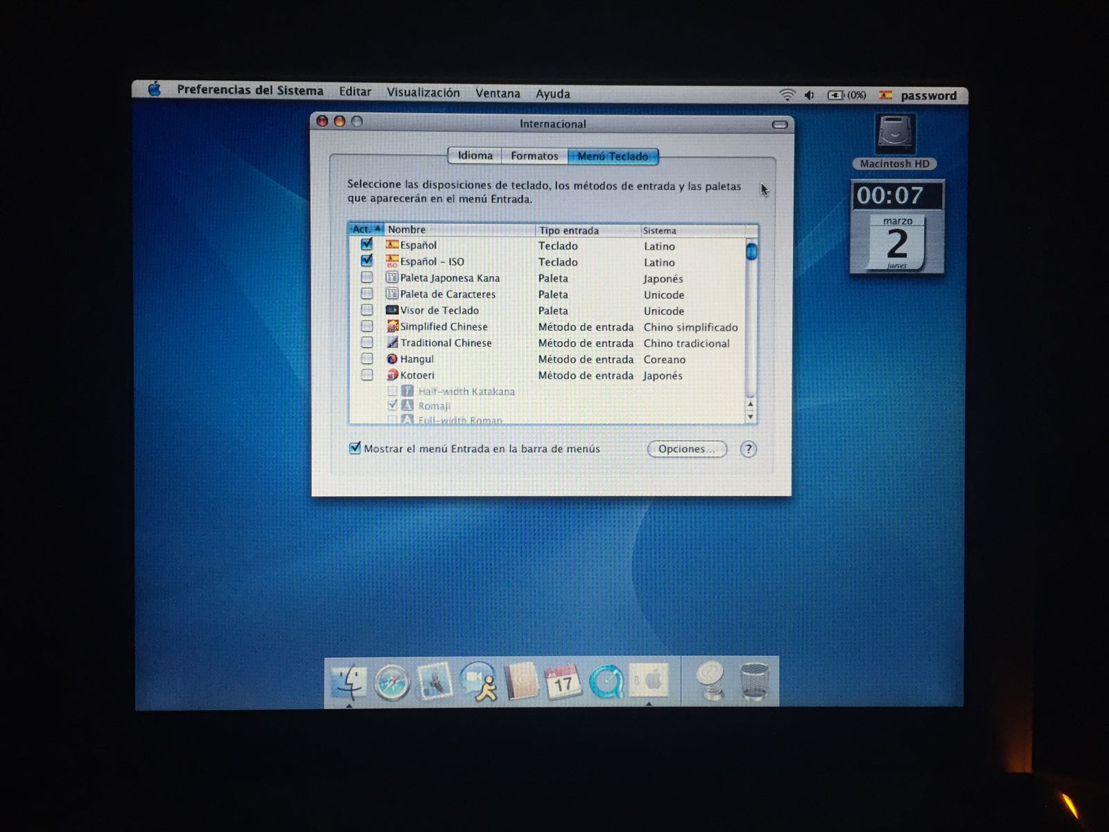Enable the Hangul input method checkbox
The image size is (1109, 832).
[367, 358]
